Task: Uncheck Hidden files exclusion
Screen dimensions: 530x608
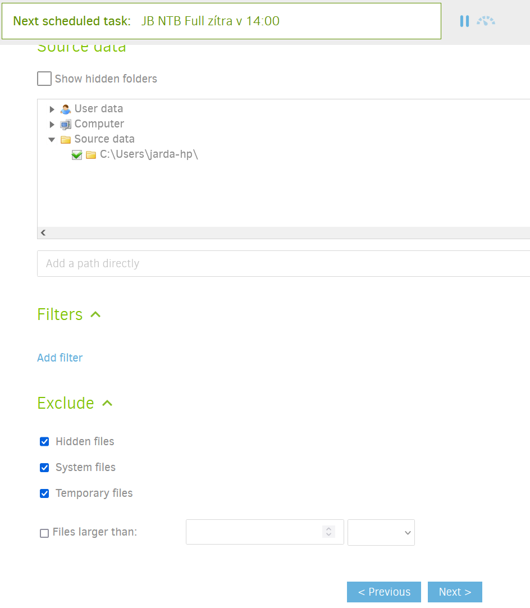Action: click(44, 441)
